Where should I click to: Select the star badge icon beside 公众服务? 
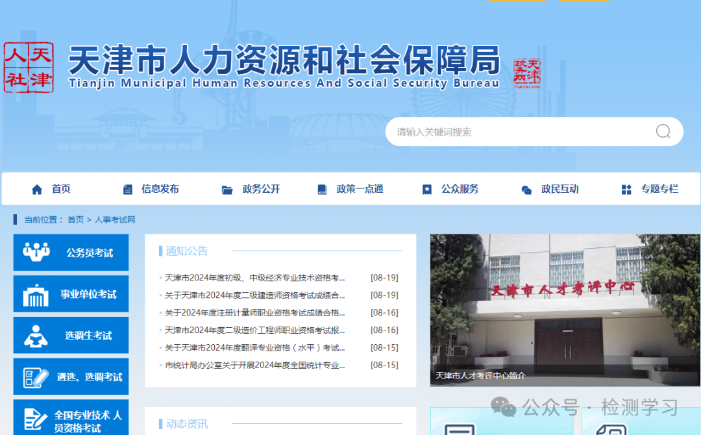click(427, 189)
